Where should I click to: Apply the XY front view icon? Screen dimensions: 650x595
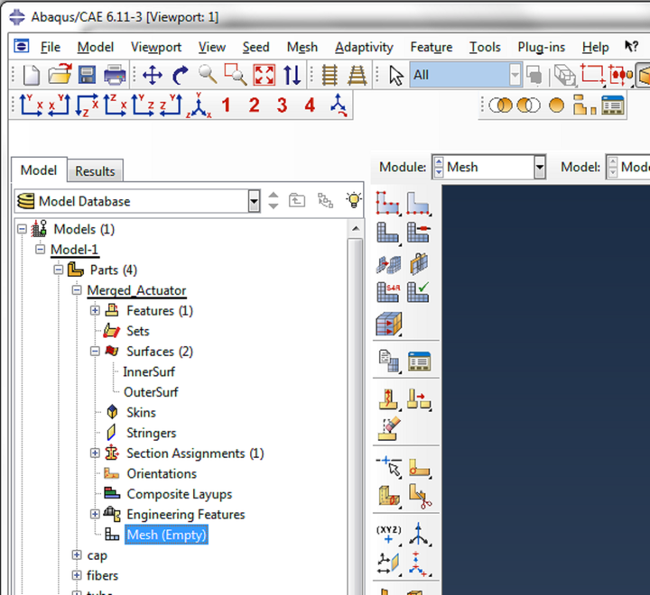point(31,105)
